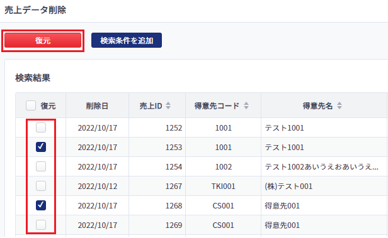Check the restore box for sales ID 1254
Screen dimensions: 388x238
point(41,166)
